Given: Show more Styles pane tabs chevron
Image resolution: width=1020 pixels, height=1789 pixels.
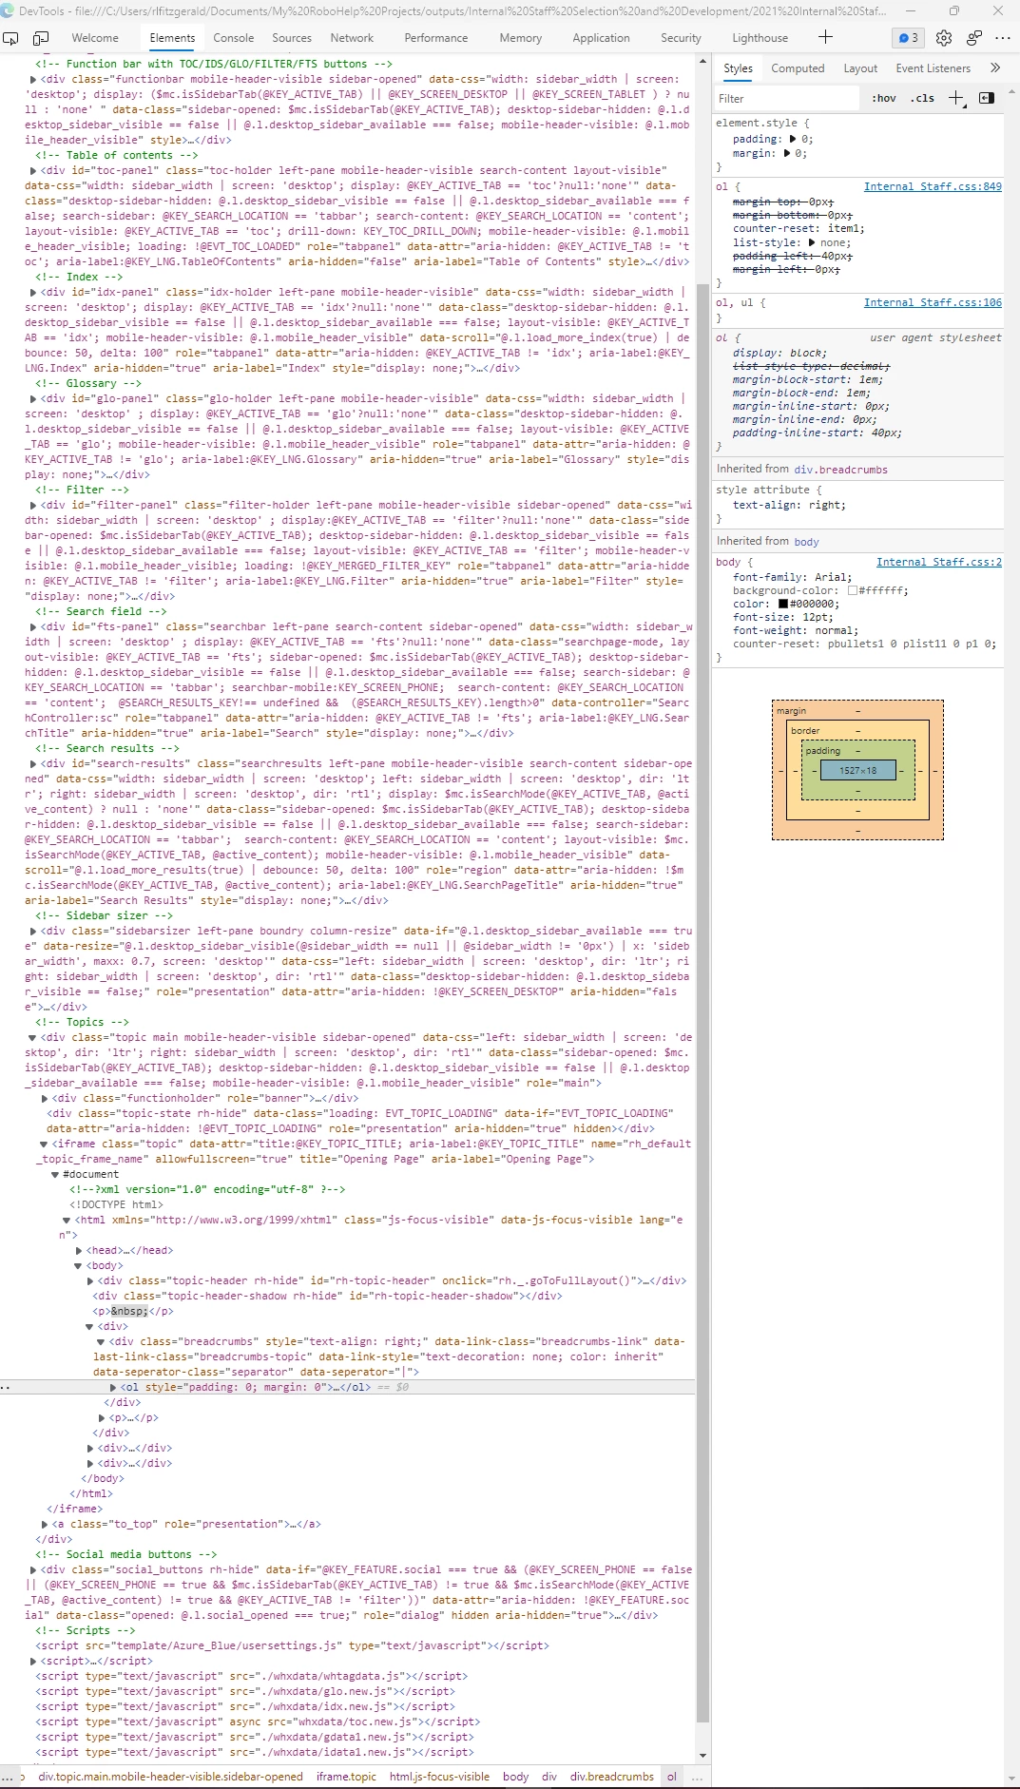Looking at the screenshot, I should coord(995,68).
